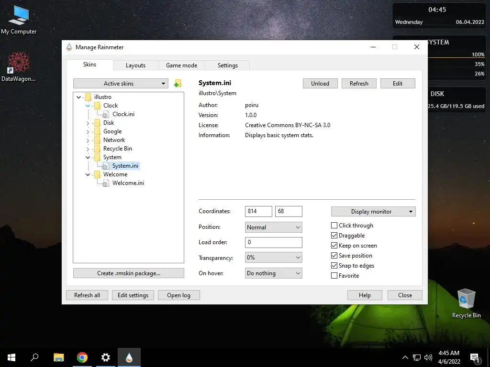Open Display monitor dropdown

373,211
